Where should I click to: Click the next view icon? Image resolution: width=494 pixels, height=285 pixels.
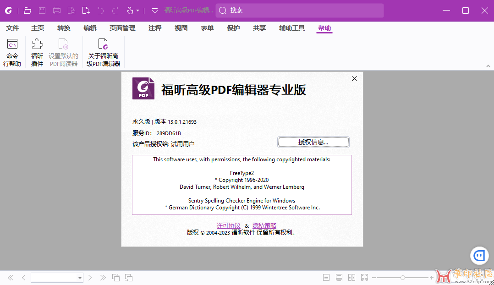pos(128,278)
